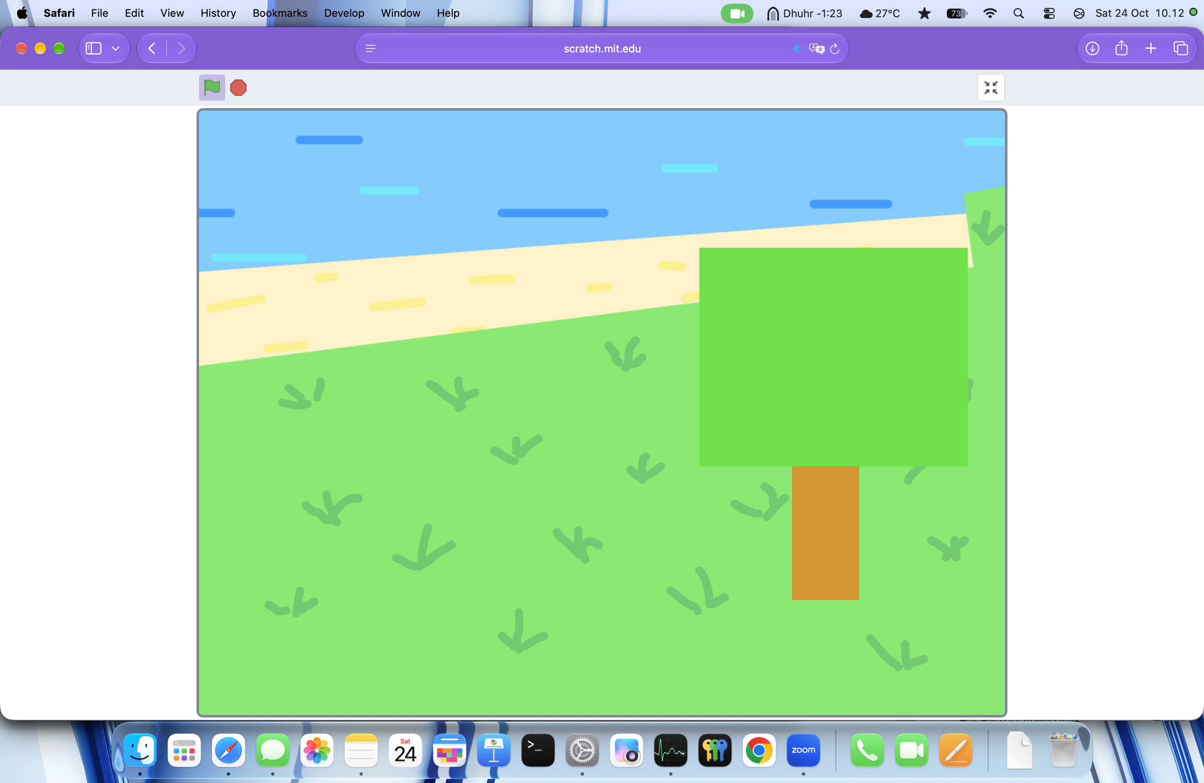Show the Safari sidebar

point(94,49)
